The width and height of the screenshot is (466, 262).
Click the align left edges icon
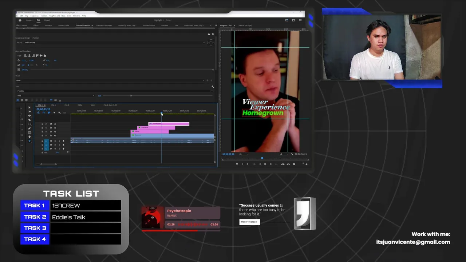(25, 56)
